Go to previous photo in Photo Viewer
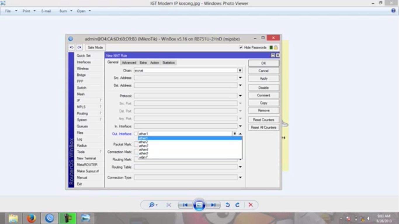 [x=185, y=205]
